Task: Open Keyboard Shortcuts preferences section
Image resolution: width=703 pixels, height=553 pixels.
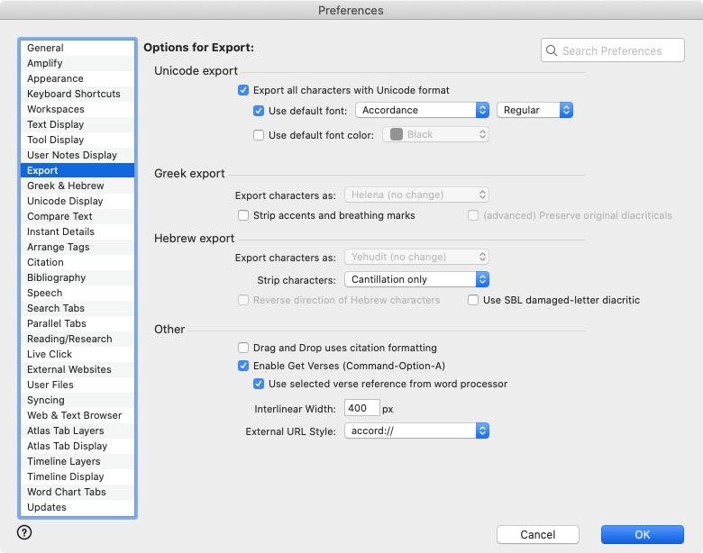Action: [73, 94]
